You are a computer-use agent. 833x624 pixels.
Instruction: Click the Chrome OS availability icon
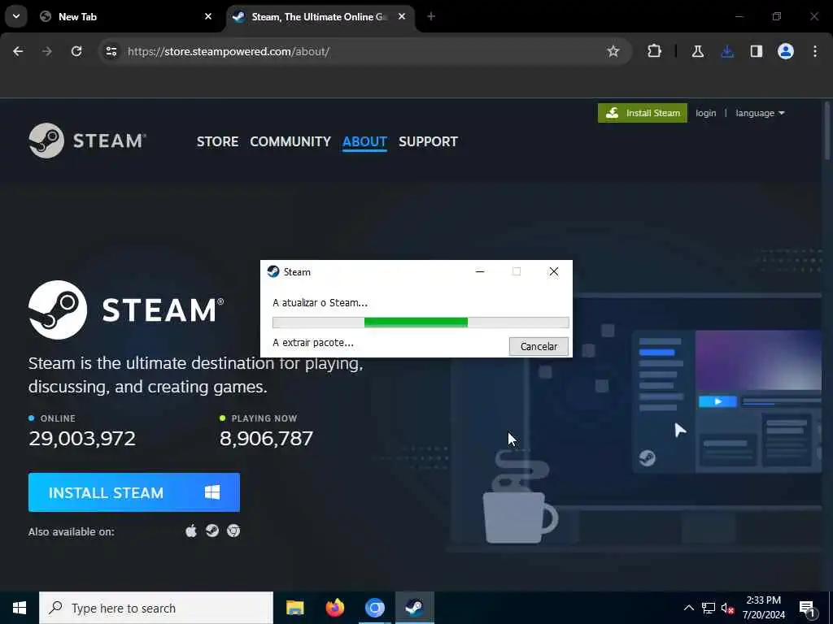pyautogui.click(x=233, y=531)
